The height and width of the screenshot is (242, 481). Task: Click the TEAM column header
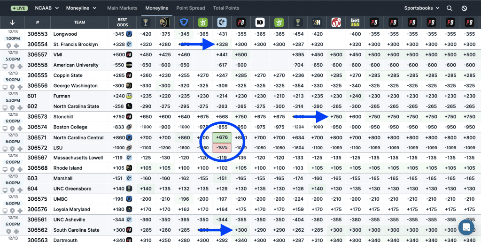pyautogui.click(x=80, y=23)
